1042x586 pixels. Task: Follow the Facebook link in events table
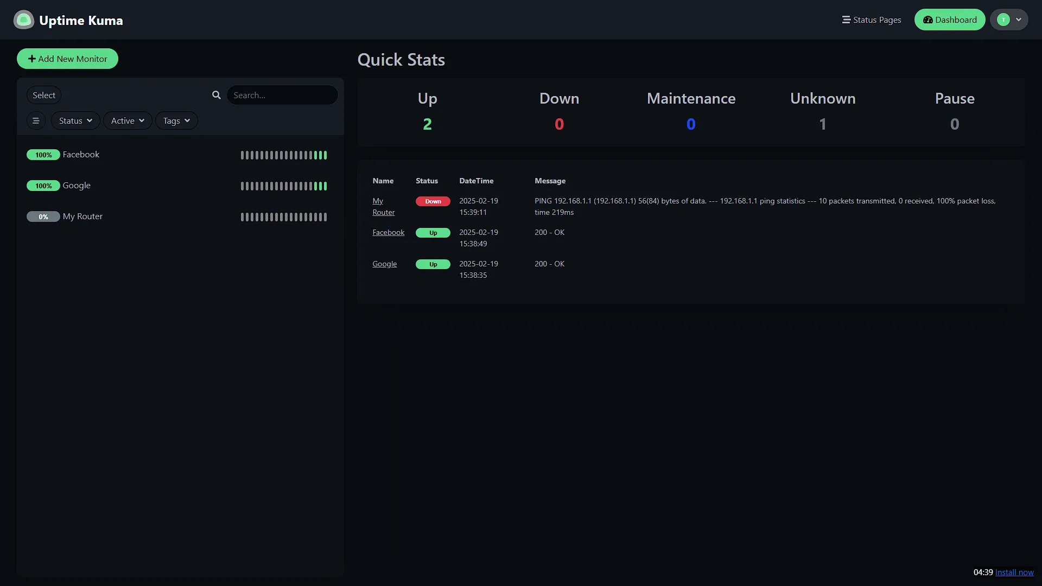click(389, 232)
